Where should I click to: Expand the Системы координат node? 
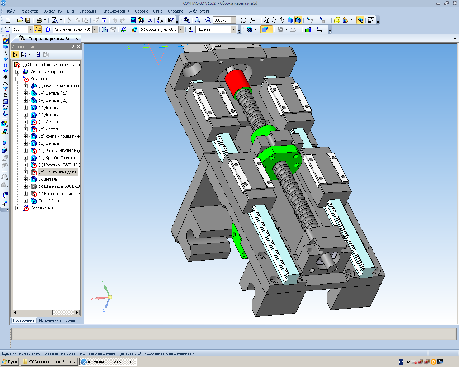pos(17,72)
